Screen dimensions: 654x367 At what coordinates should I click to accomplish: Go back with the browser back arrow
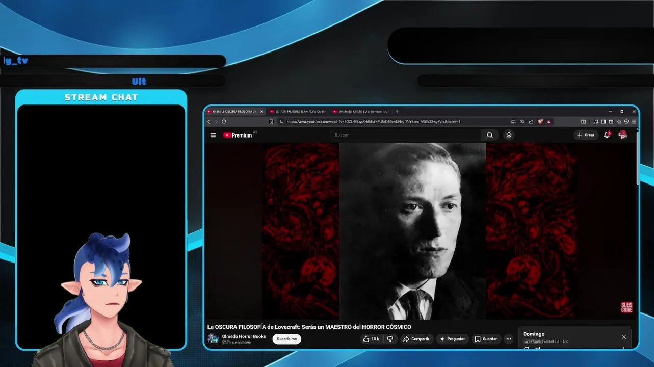[208, 122]
